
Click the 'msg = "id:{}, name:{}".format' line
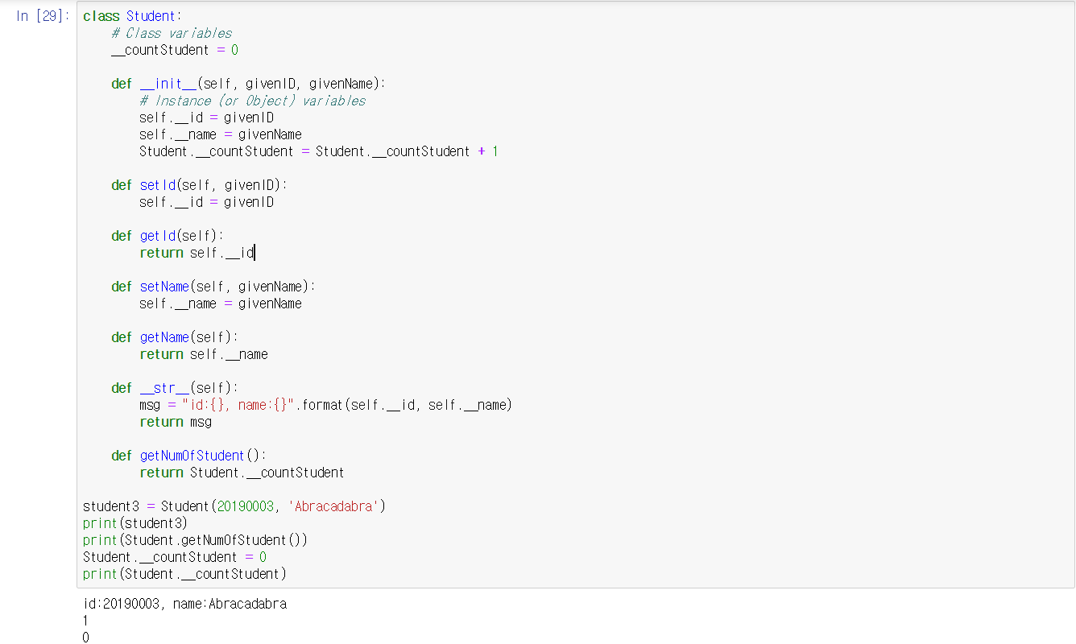325,405
